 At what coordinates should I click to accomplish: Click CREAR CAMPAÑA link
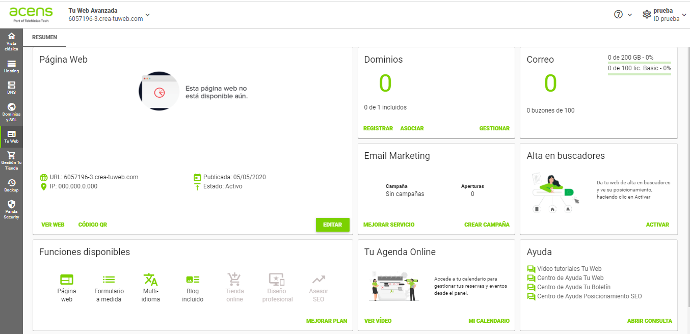(x=487, y=225)
